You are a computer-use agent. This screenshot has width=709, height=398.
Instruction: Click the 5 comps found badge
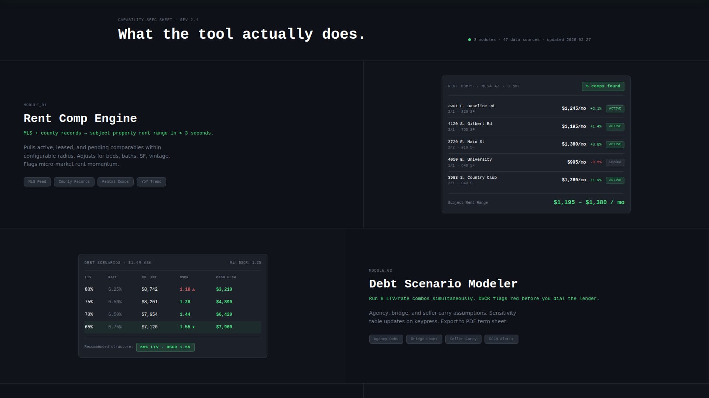(x=603, y=86)
